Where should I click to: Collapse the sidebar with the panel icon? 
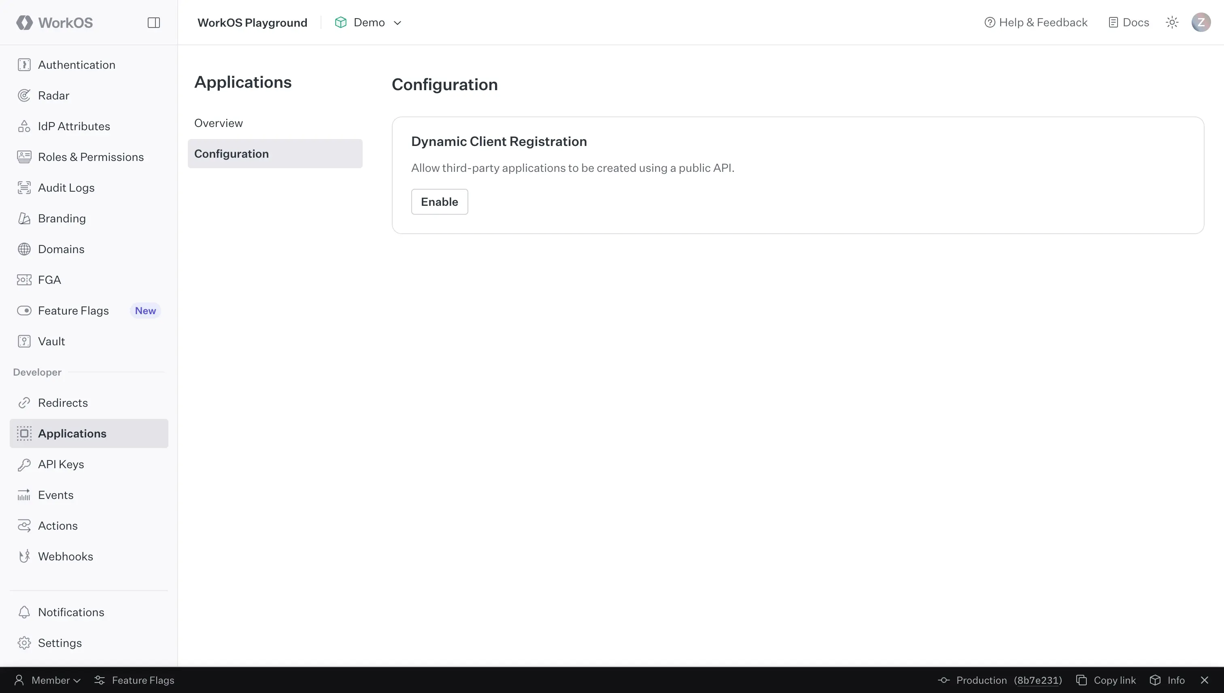point(153,22)
